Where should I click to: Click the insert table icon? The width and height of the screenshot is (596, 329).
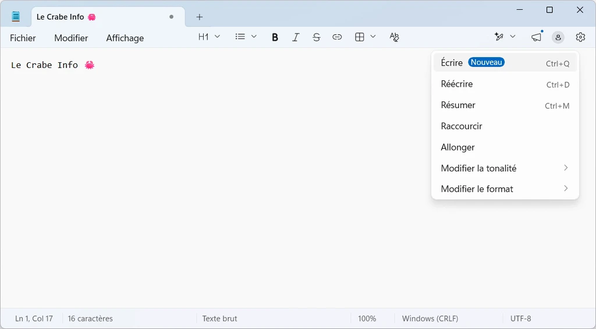(x=360, y=37)
